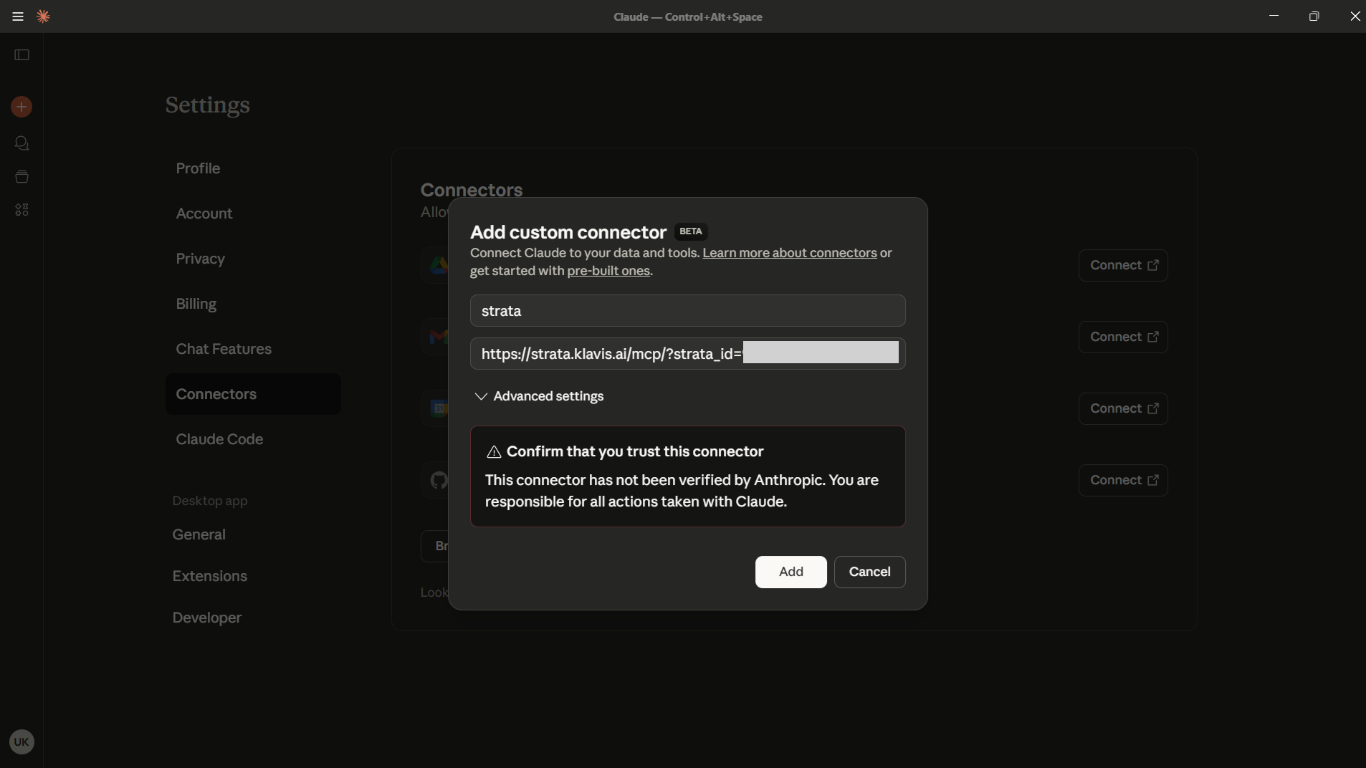Close the Claude window
This screenshot has width=1366, height=768.
click(1355, 16)
